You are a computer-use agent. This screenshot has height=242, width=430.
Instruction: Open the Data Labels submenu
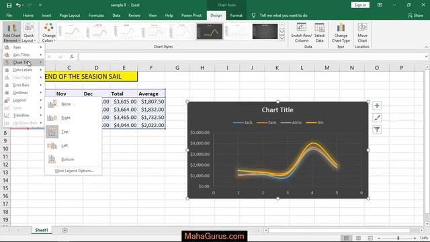tap(24, 70)
